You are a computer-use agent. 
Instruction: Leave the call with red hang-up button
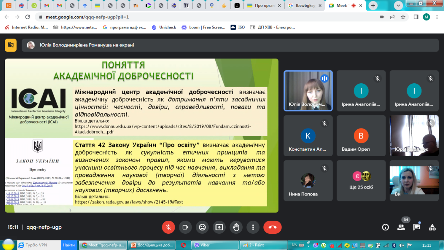coord(272,227)
